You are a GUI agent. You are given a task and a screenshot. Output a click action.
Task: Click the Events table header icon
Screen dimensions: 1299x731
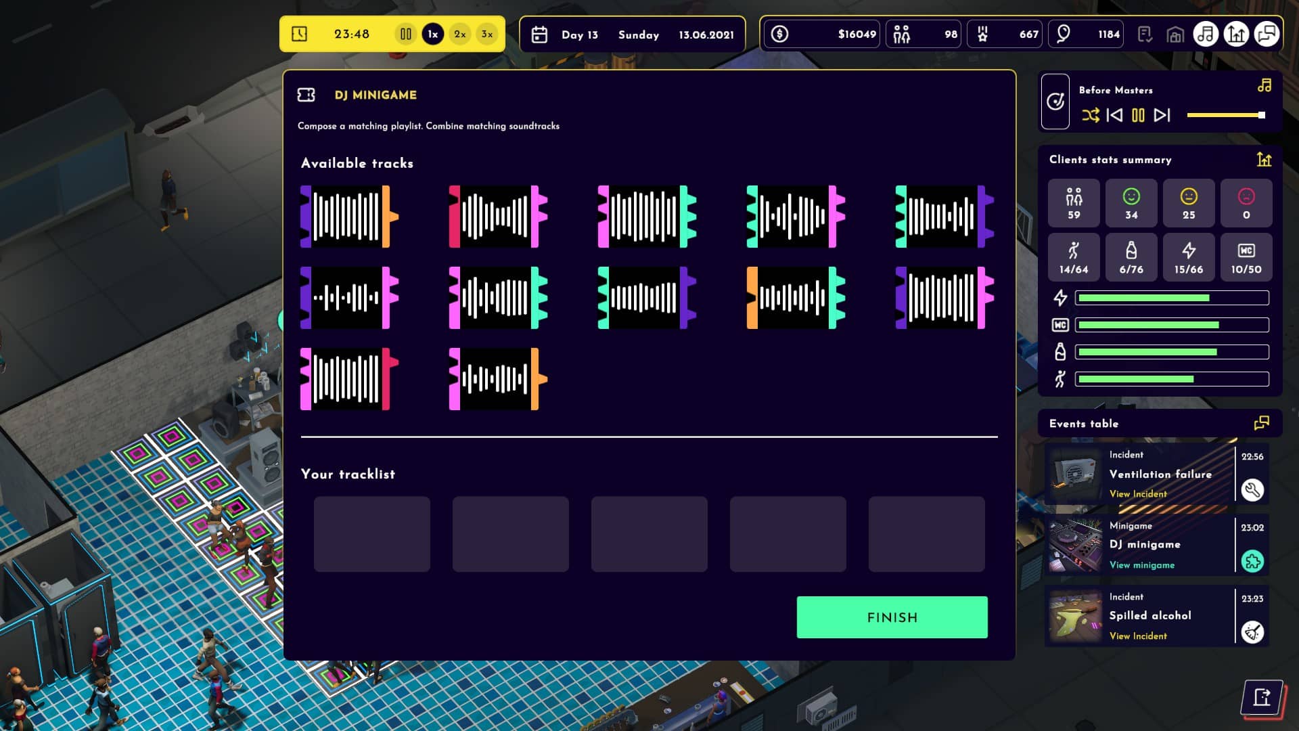(x=1262, y=424)
